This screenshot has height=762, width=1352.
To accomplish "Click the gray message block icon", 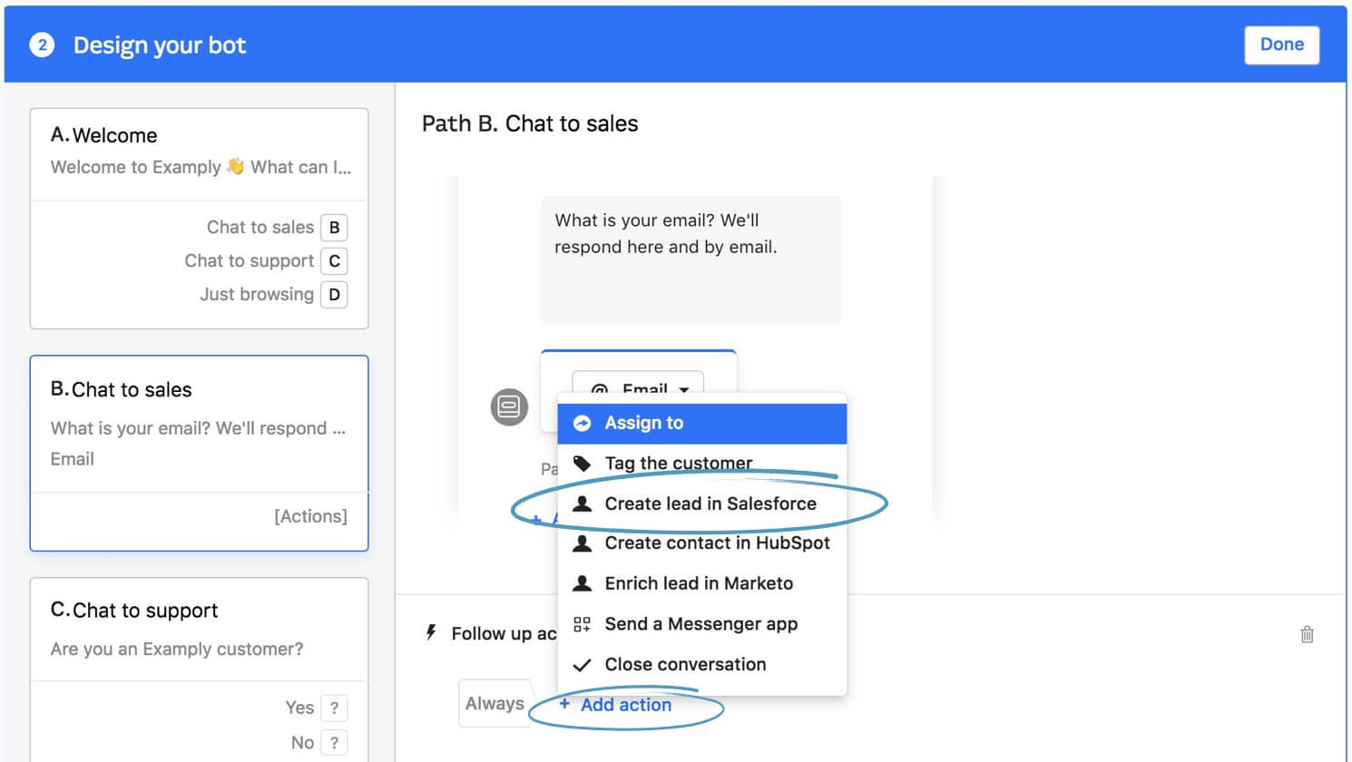I will pos(509,406).
